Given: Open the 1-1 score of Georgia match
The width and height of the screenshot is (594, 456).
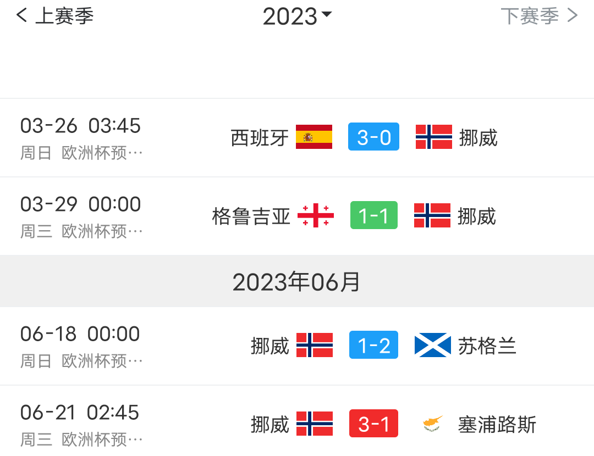Looking at the screenshot, I should (x=373, y=215).
